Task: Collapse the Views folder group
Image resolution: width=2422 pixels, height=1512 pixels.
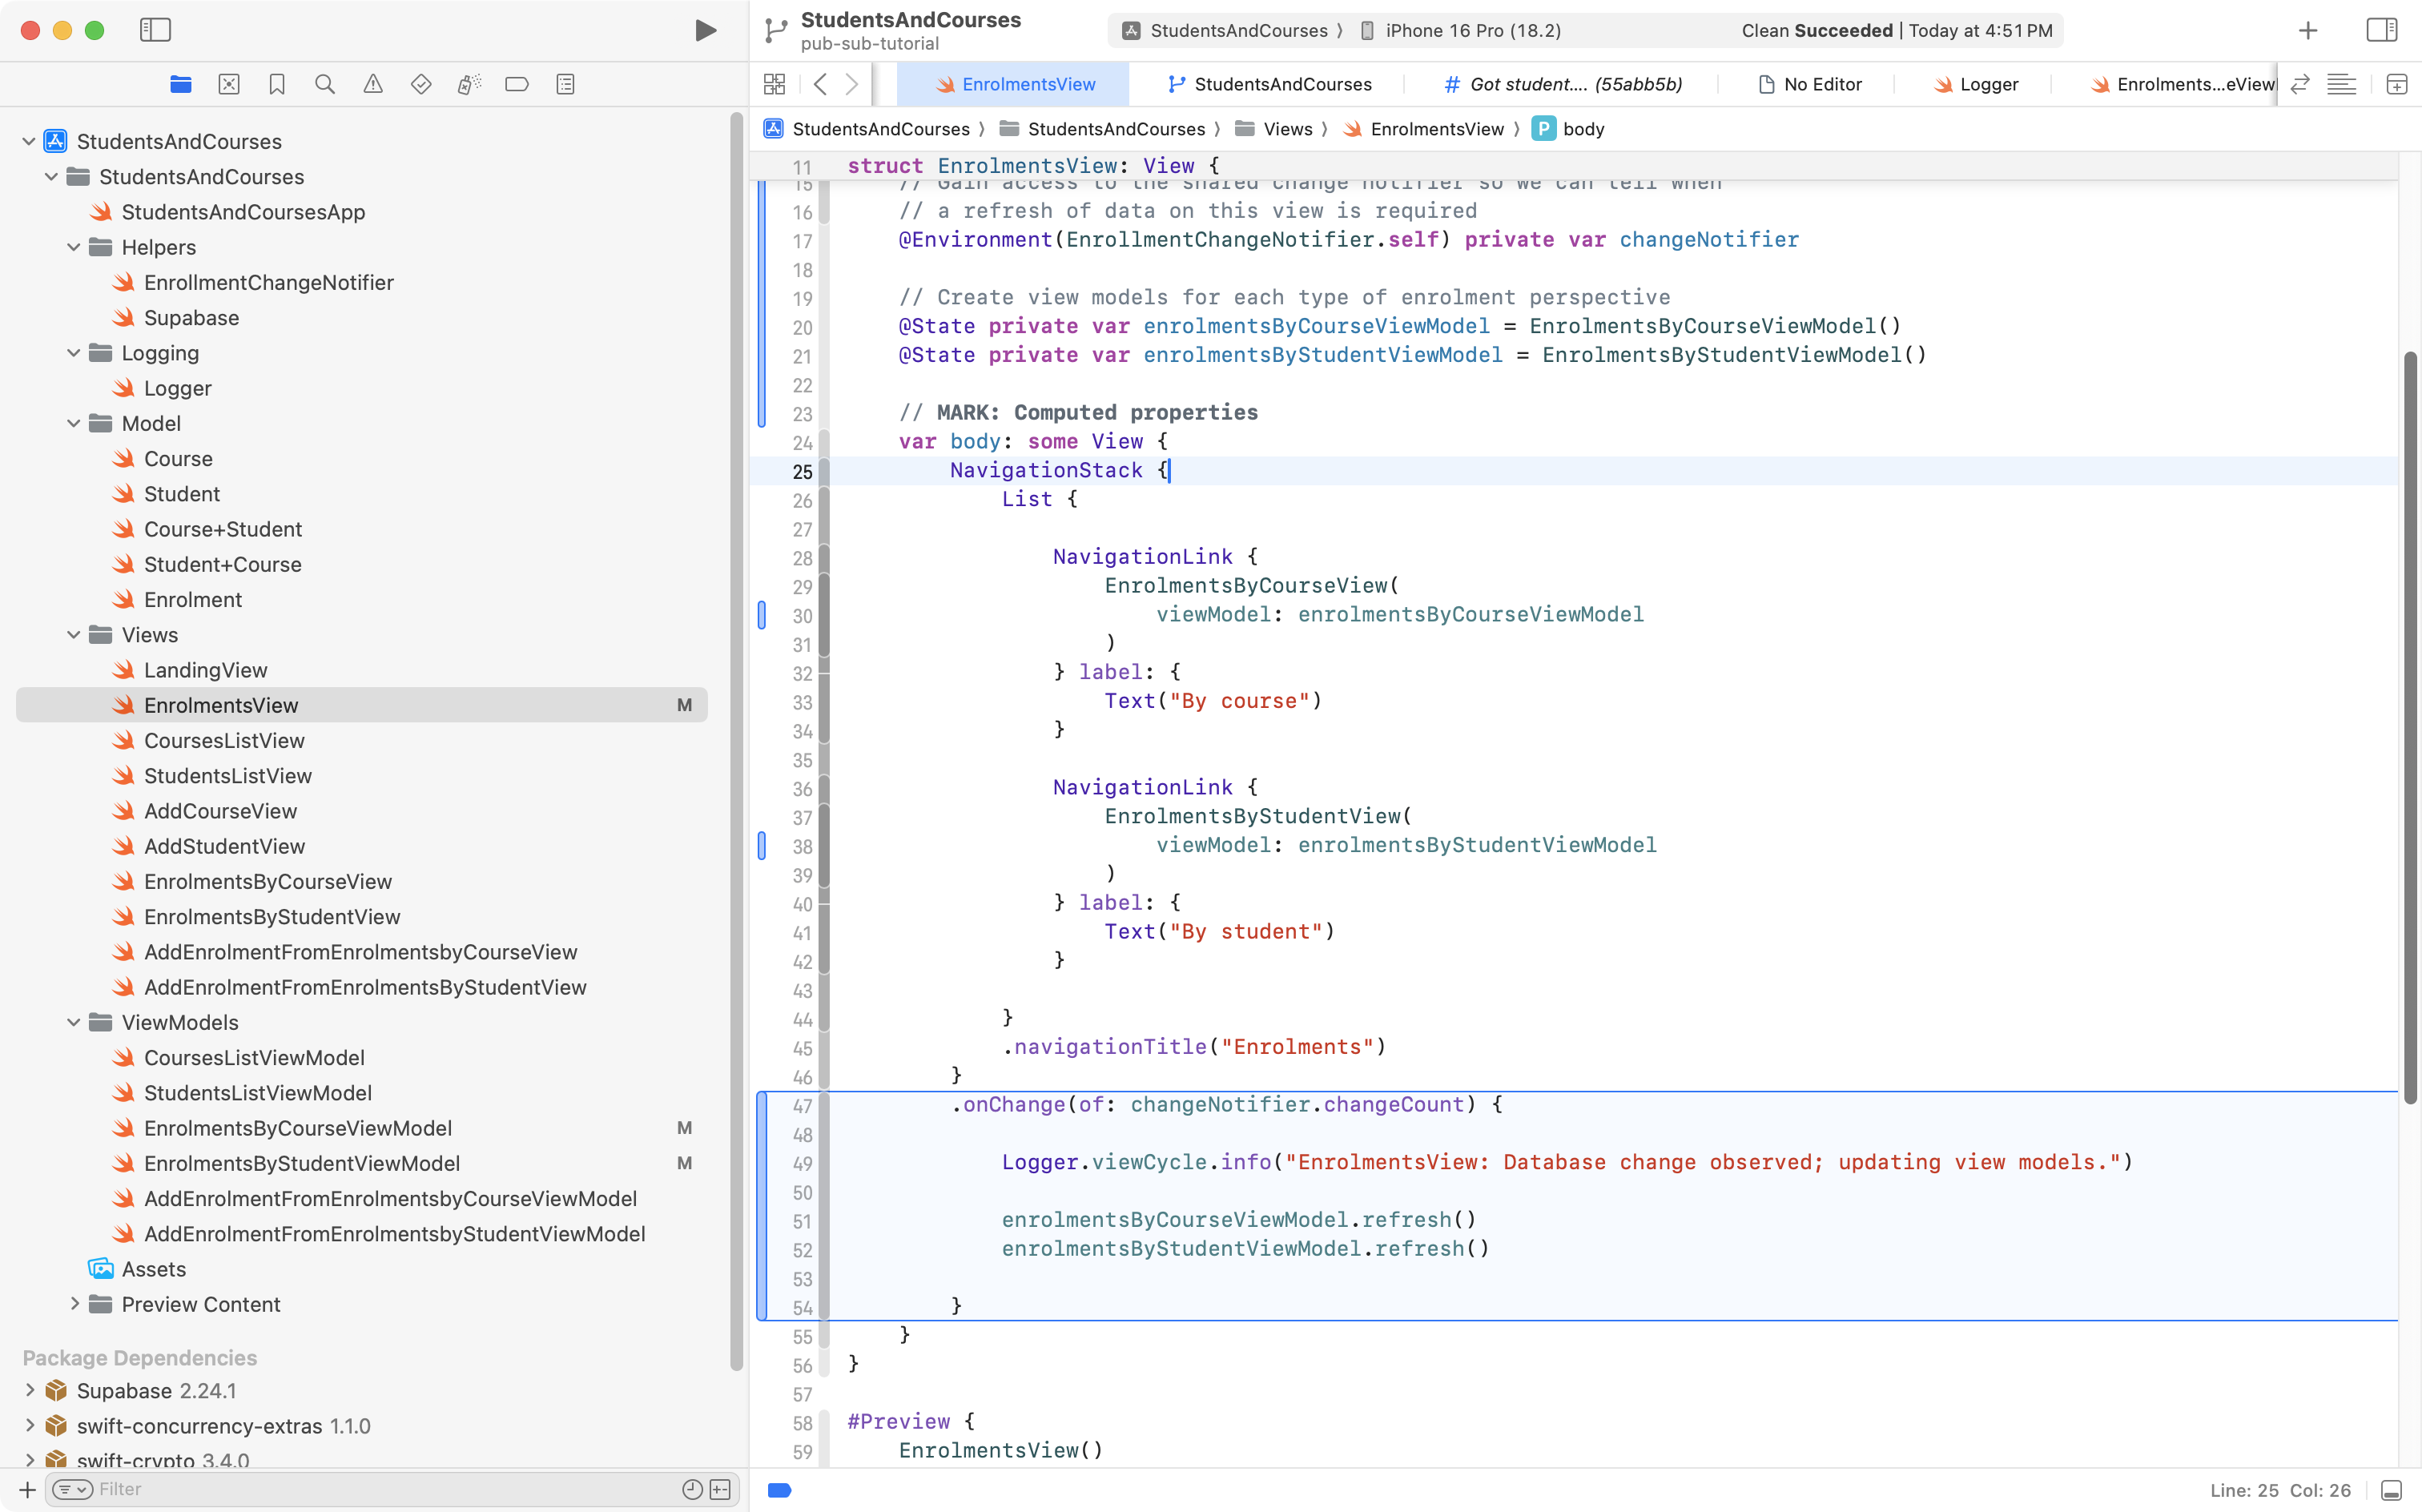Action: click(x=74, y=635)
